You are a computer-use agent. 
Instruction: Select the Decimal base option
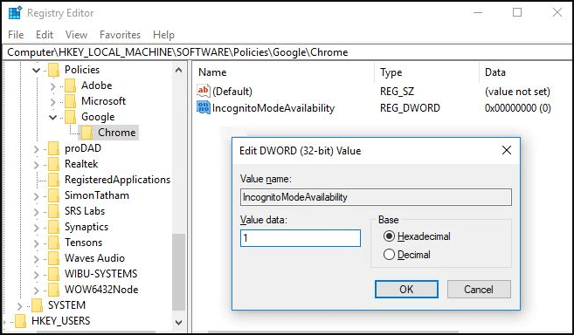pyautogui.click(x=389, y=255)
